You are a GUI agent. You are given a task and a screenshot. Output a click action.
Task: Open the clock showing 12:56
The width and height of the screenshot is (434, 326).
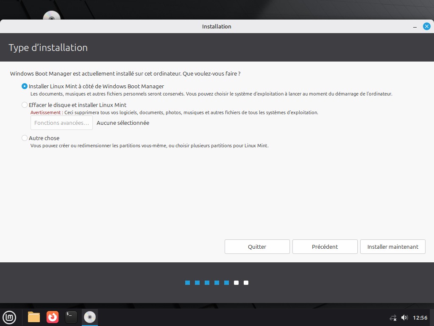point(420,318)
